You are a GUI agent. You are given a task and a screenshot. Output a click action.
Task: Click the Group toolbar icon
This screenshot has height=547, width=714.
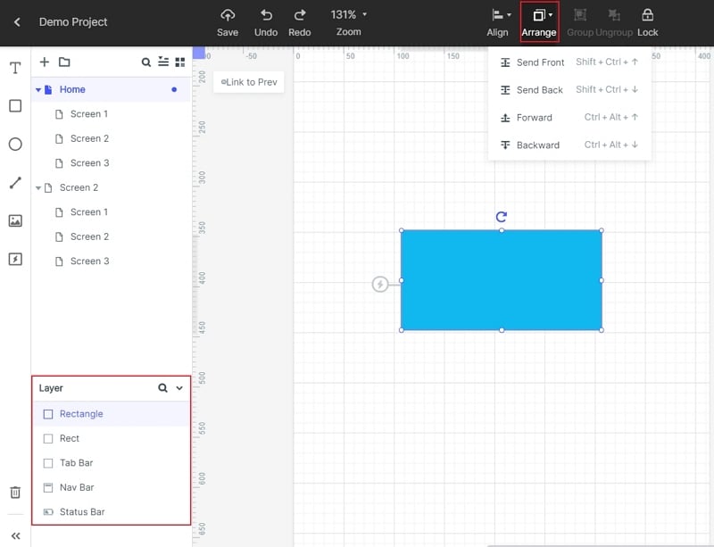579,22
